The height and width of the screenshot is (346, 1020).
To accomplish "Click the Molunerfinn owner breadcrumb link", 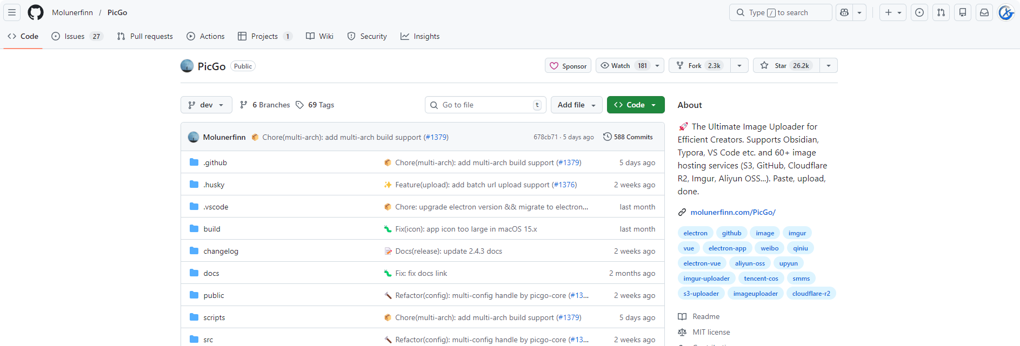I will tap(72, 12).
